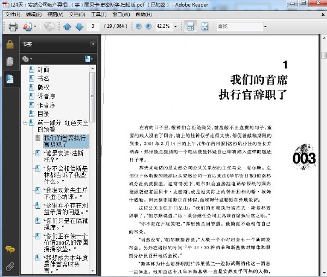
Task: Open the find options dropdown arrow
Action: 265,27
